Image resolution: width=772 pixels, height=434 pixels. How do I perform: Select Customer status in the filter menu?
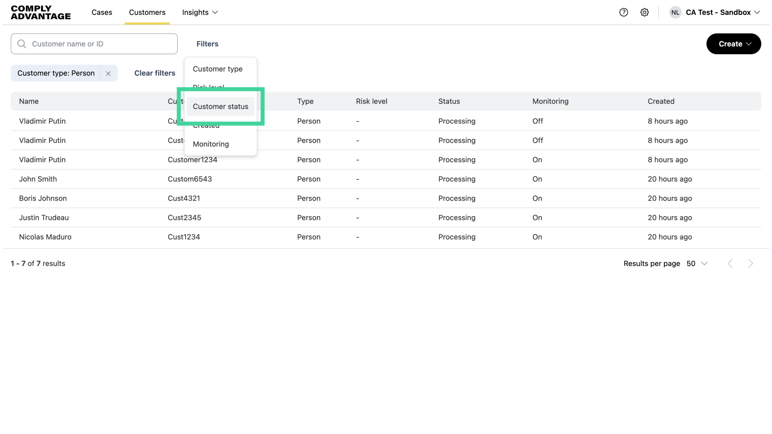(x=220, y=106)
